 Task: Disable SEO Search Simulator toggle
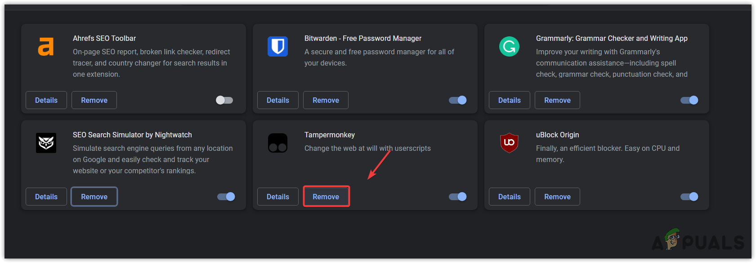[226, 197]
